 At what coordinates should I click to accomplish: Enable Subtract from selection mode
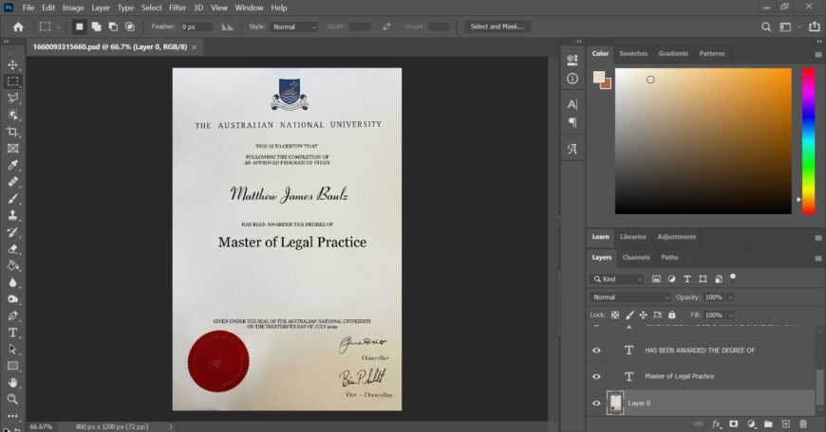(113, 27)
